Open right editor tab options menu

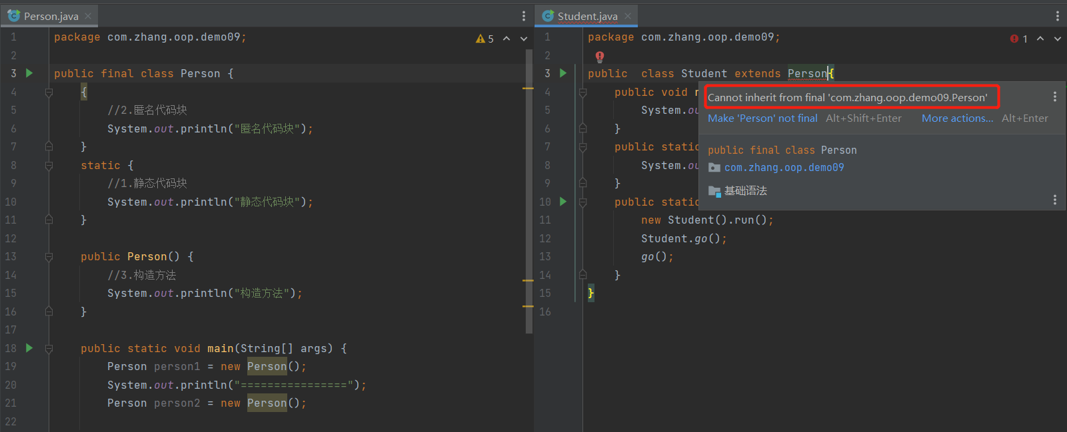(x=1058, y=16)
